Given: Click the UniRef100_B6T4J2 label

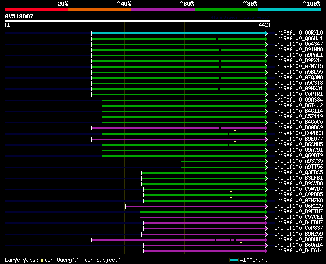Looking at the screenshot, I should pyautogui.click(x=298, y=106).
